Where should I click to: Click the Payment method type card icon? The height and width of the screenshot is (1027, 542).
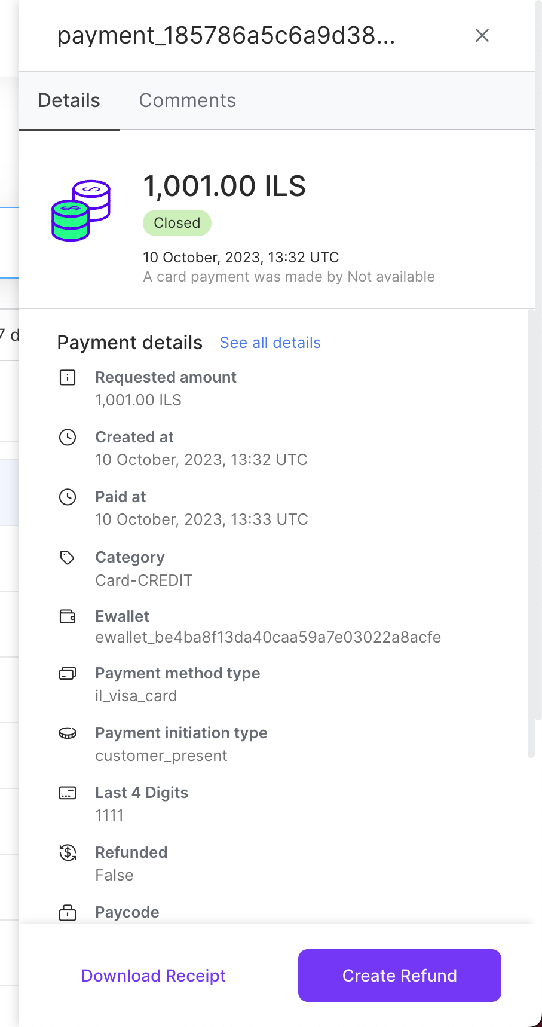click(68, 674)
